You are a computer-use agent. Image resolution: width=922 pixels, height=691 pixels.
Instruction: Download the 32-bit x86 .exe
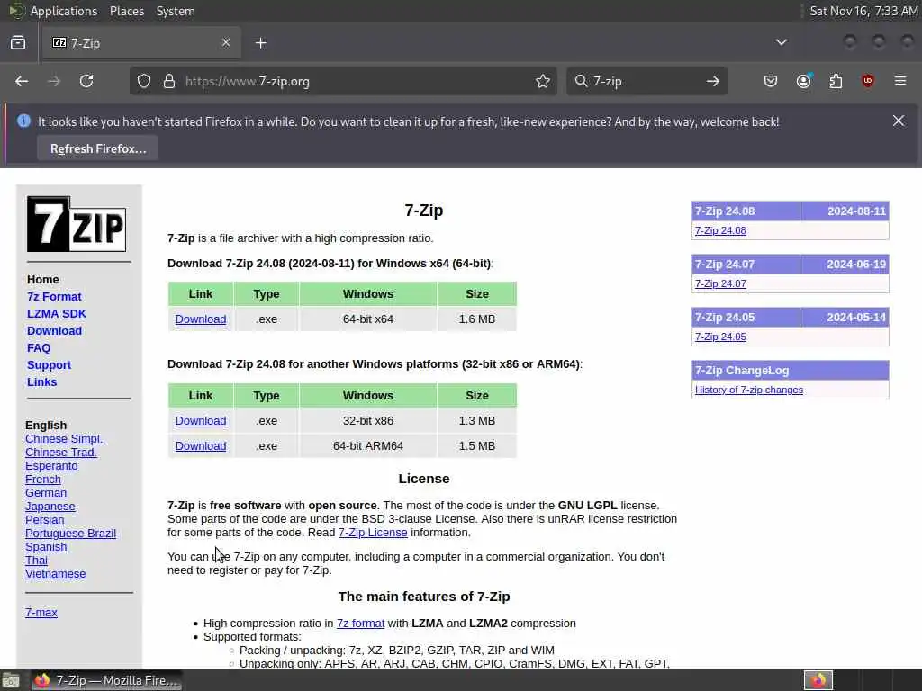click(x=201, y=421)
